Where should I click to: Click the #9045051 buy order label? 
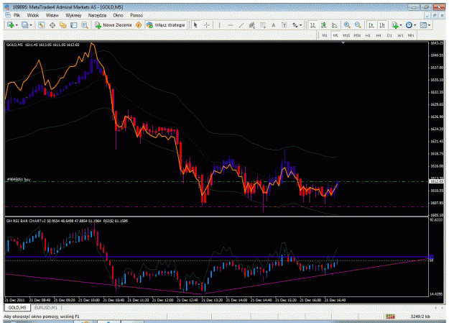19,180
